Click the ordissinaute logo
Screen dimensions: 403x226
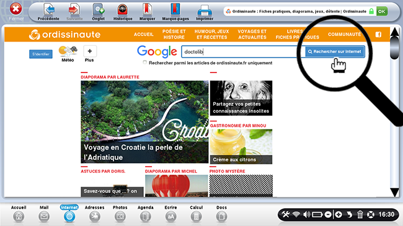point(64,35)
